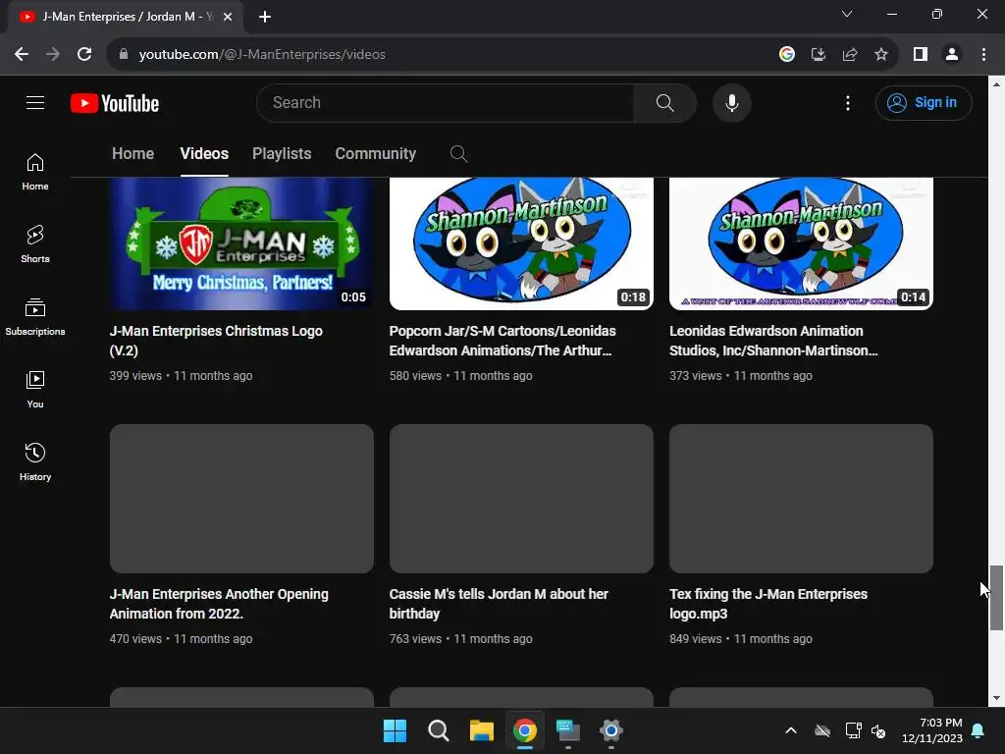The height and width of the screenshot is (754, 1005).
Task: Open the Settings gear on taskbar
Action: coord(611,730)
